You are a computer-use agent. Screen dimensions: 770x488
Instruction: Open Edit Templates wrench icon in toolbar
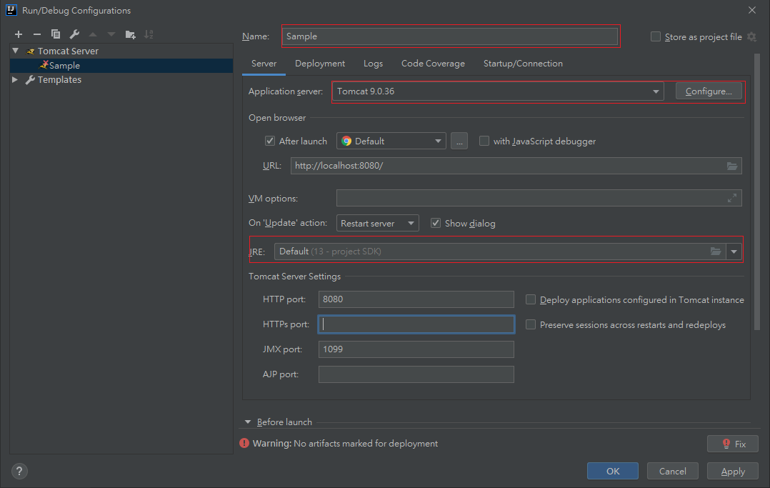pyautogui.click(x=74, y=34)
